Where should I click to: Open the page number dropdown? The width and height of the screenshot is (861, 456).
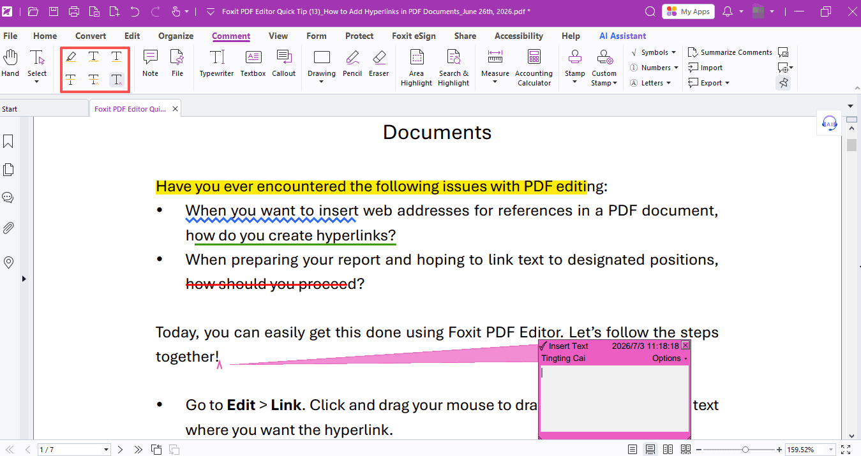click(107, 450)
